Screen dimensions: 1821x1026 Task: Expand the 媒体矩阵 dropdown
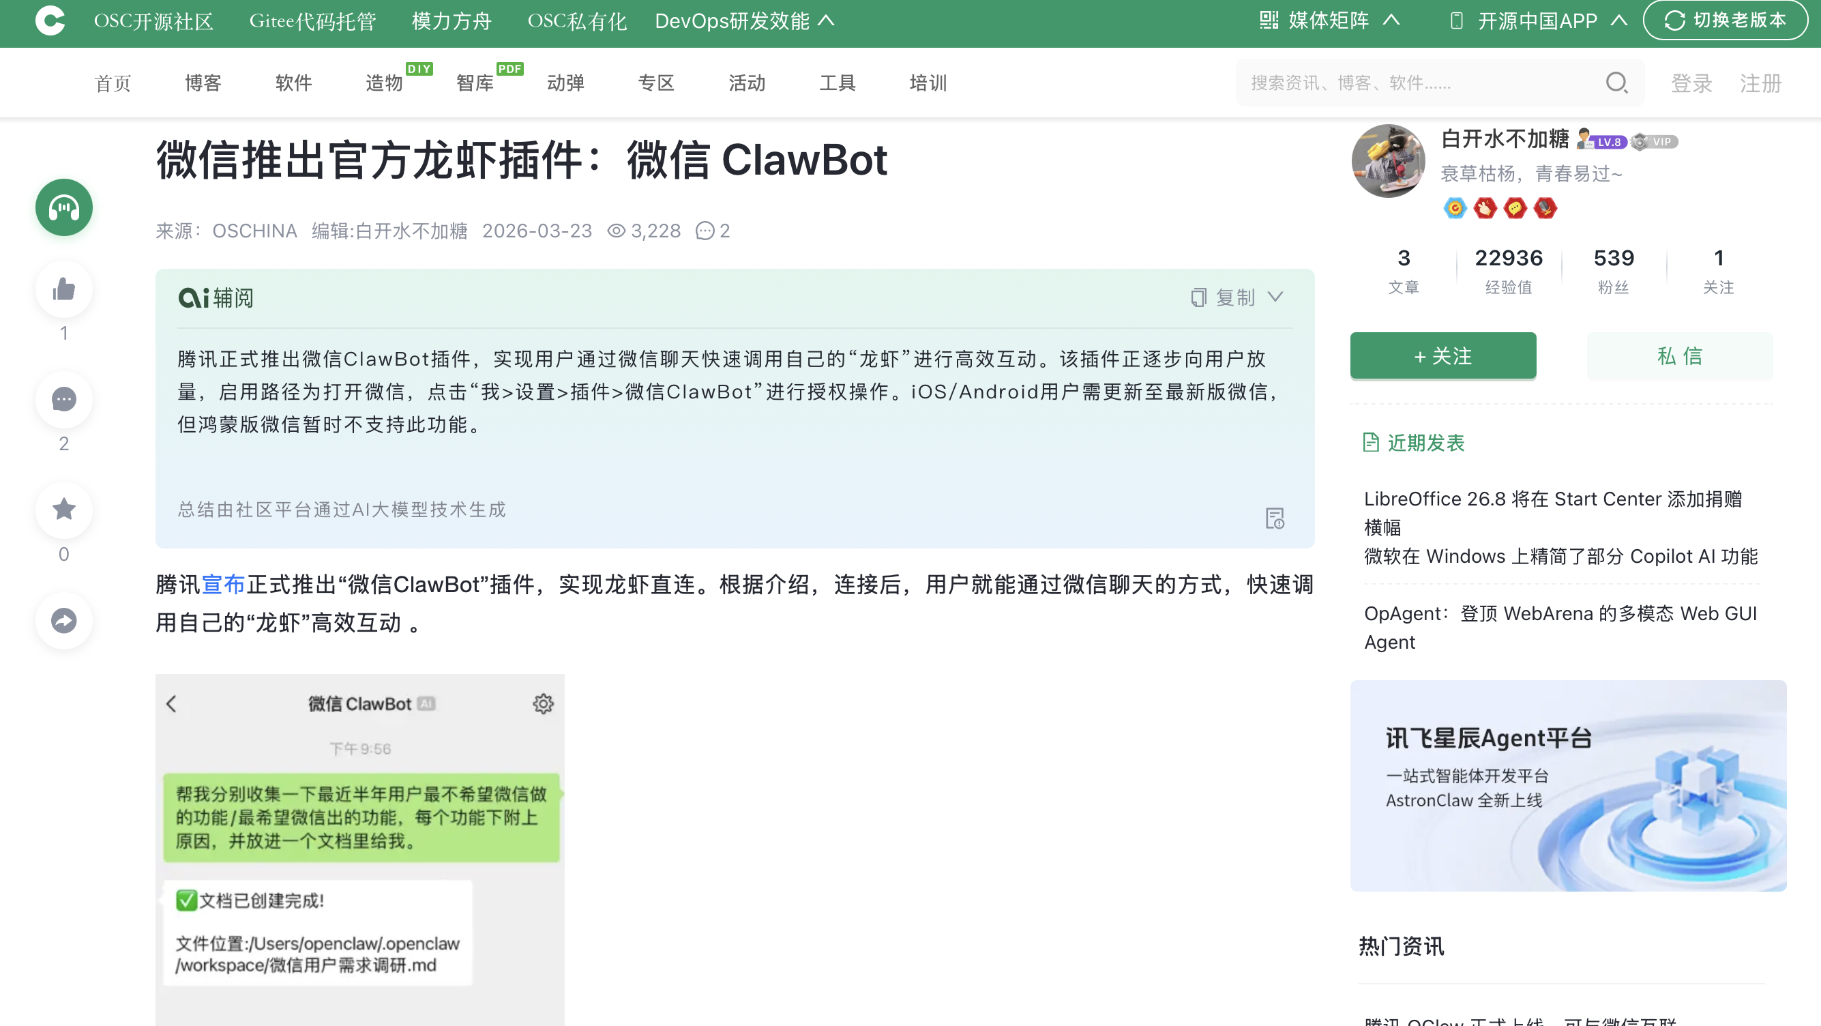[1329, 20]
